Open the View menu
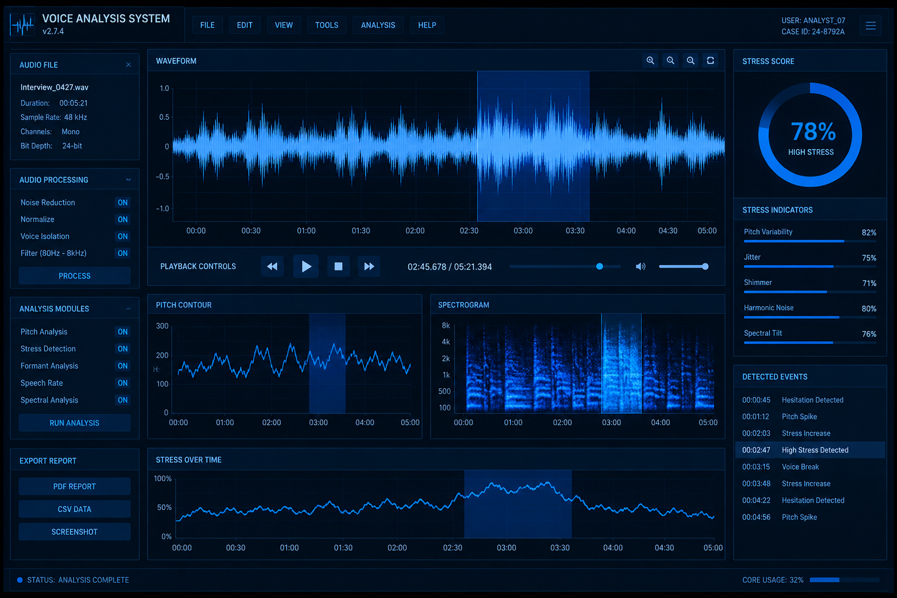This screenshot has width=897, height=598. click(284, 25)
